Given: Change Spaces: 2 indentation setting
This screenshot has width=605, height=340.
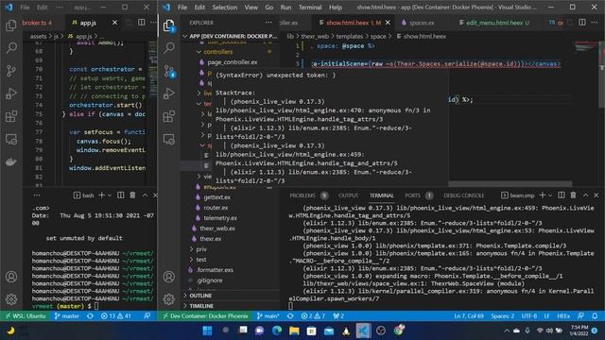Looking at the screenshot, I should tap(502, 316).
